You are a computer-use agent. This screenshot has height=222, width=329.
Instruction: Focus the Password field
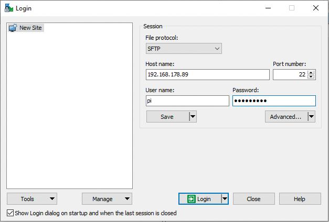[274, 101]
